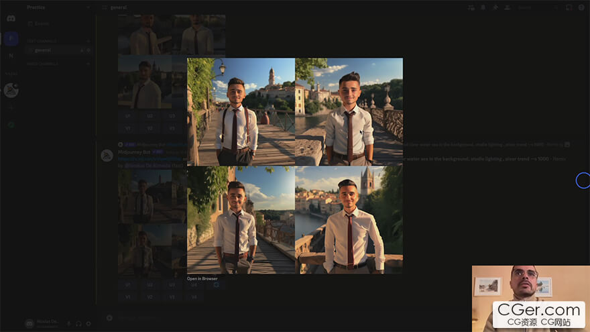Viewport: 590px width, 332px height.
Task: Click the general channel name in the header
Action: [x=119, y=7]
